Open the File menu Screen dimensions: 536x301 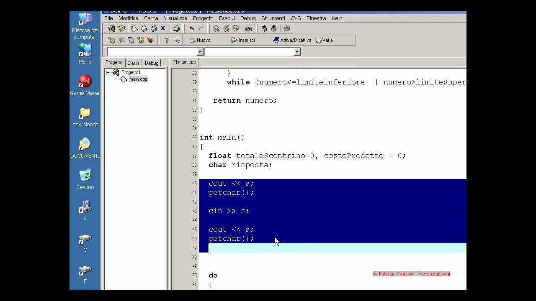pos(108,18)
